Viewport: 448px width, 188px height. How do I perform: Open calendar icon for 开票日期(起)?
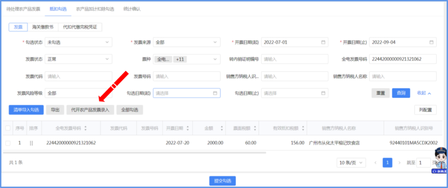pyautogui.click(x=323, y=42)
